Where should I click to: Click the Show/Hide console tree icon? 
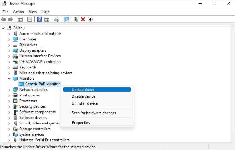[x=20, y=19]
